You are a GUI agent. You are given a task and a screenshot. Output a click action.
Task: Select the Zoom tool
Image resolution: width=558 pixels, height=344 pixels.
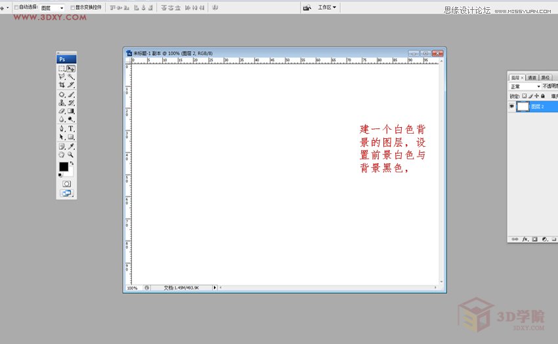[71, 155]
